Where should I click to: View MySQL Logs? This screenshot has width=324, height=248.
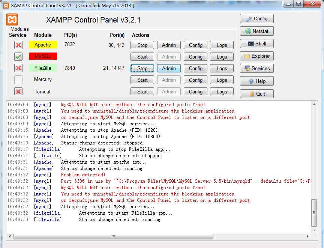coord(222,57)
